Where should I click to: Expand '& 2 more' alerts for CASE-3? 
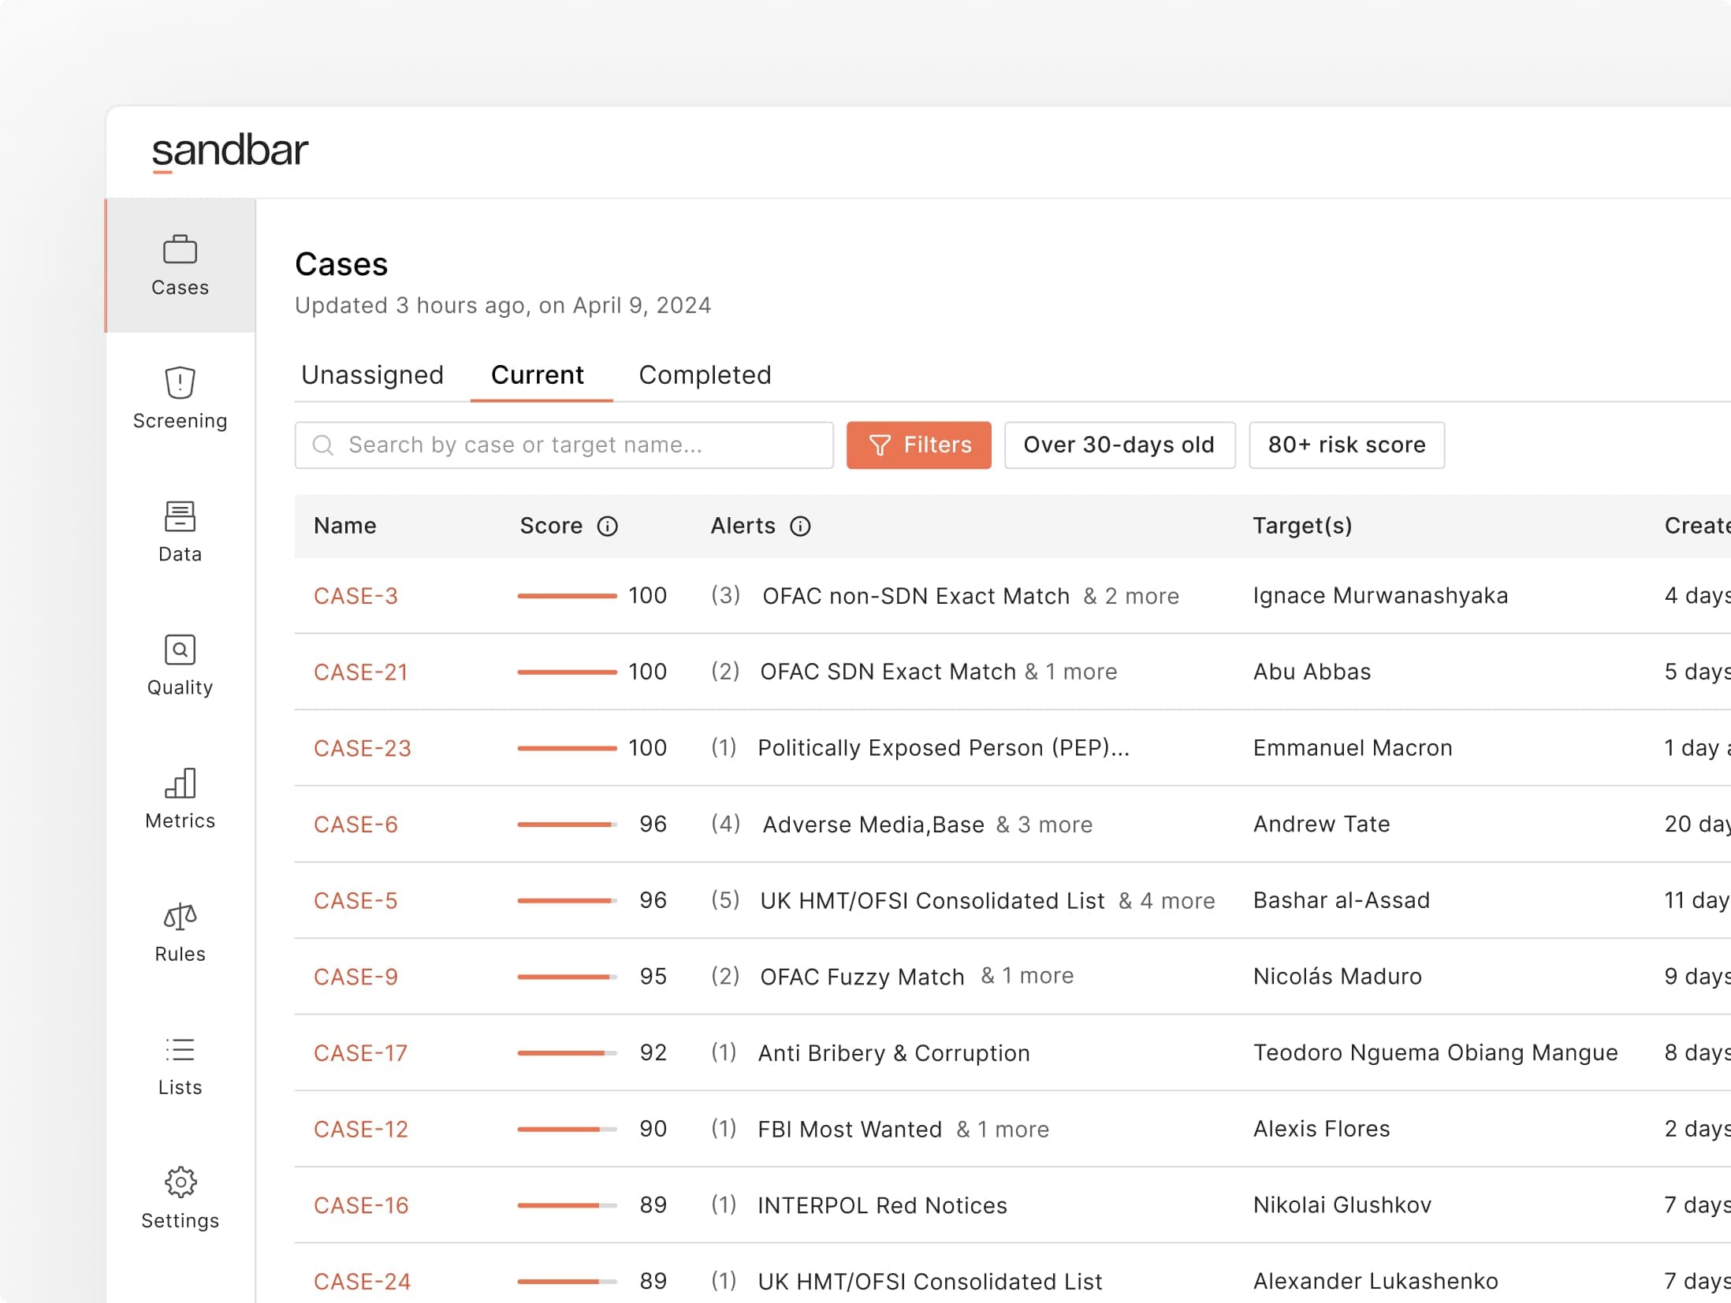1131,596
